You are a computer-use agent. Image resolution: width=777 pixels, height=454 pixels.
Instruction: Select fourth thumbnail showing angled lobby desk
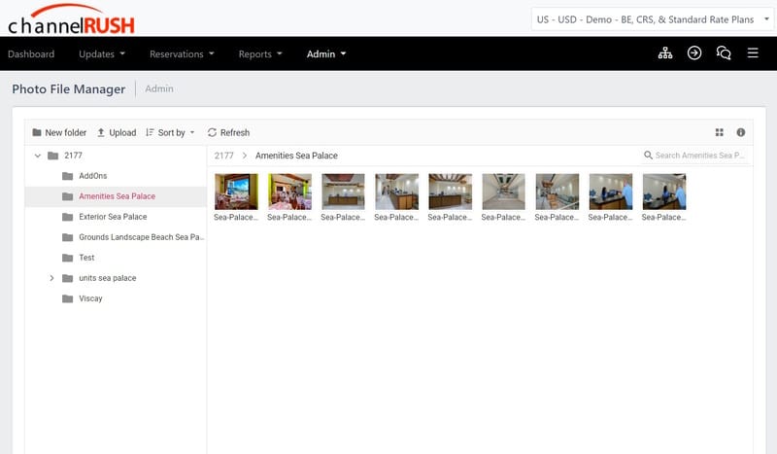pyautogui.click(x=397, y=192)
